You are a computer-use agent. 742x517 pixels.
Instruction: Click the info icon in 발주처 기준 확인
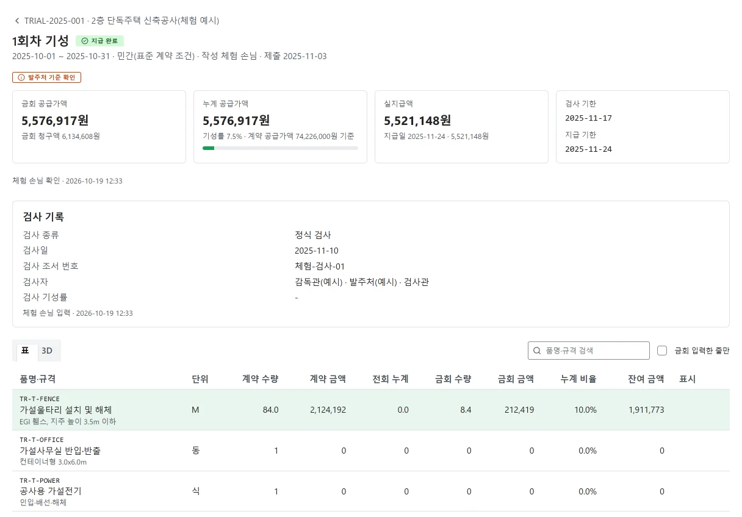[x=21, y=77]
